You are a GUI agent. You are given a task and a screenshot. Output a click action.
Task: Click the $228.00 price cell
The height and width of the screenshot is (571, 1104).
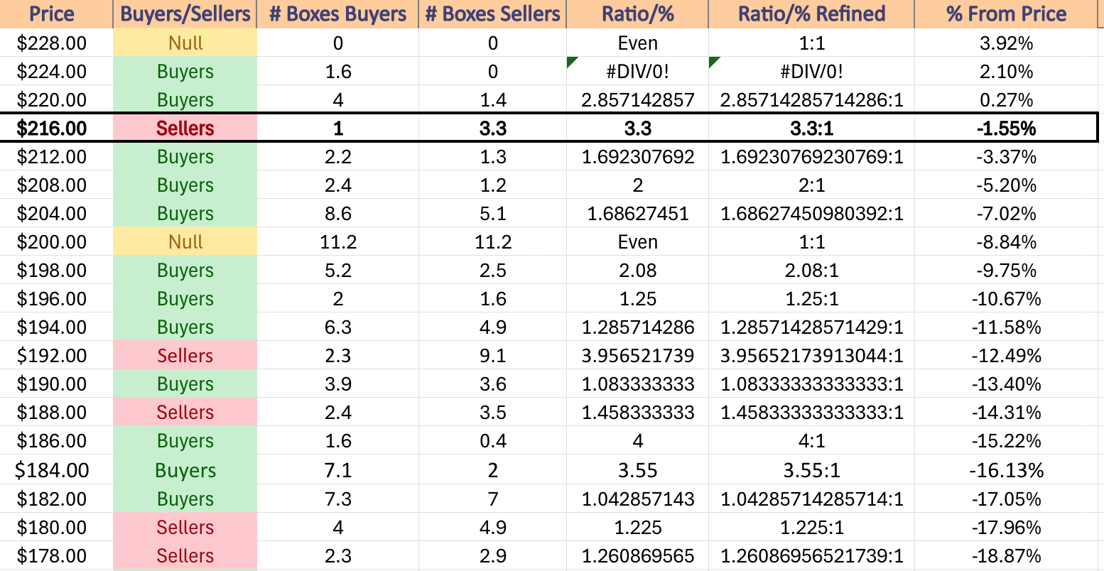(56, 43)
